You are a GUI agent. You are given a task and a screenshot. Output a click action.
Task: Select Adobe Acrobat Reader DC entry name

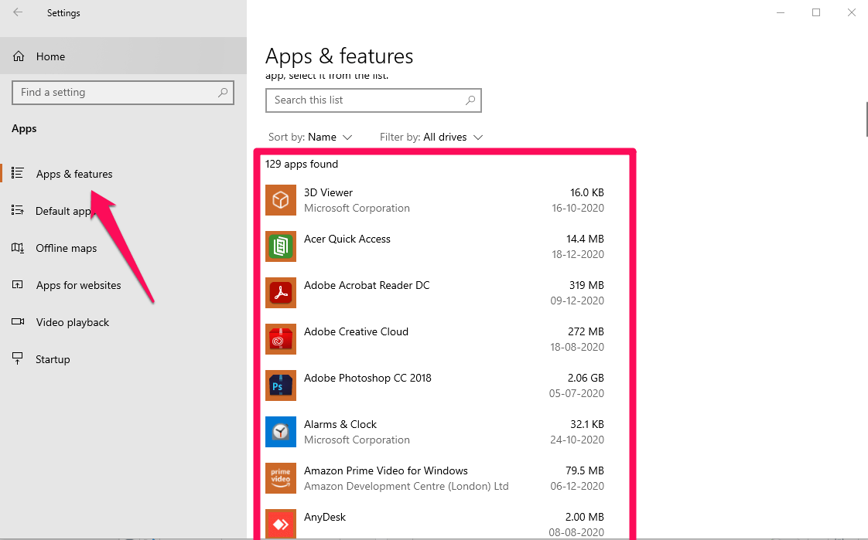(367, 285)
